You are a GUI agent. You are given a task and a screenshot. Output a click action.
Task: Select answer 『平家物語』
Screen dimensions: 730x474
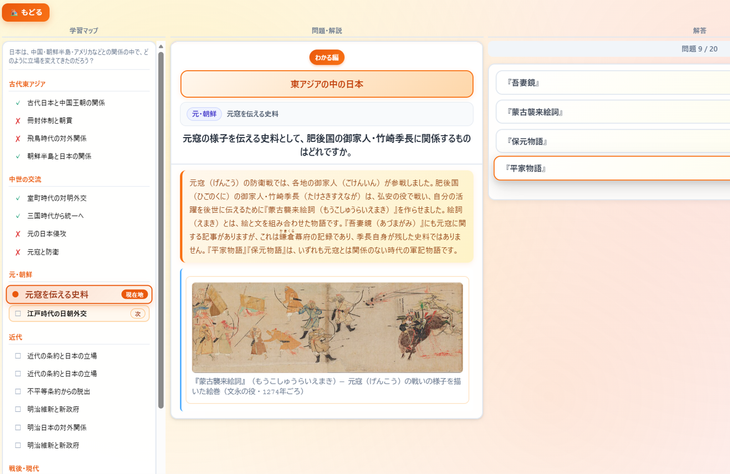[612, 168]
